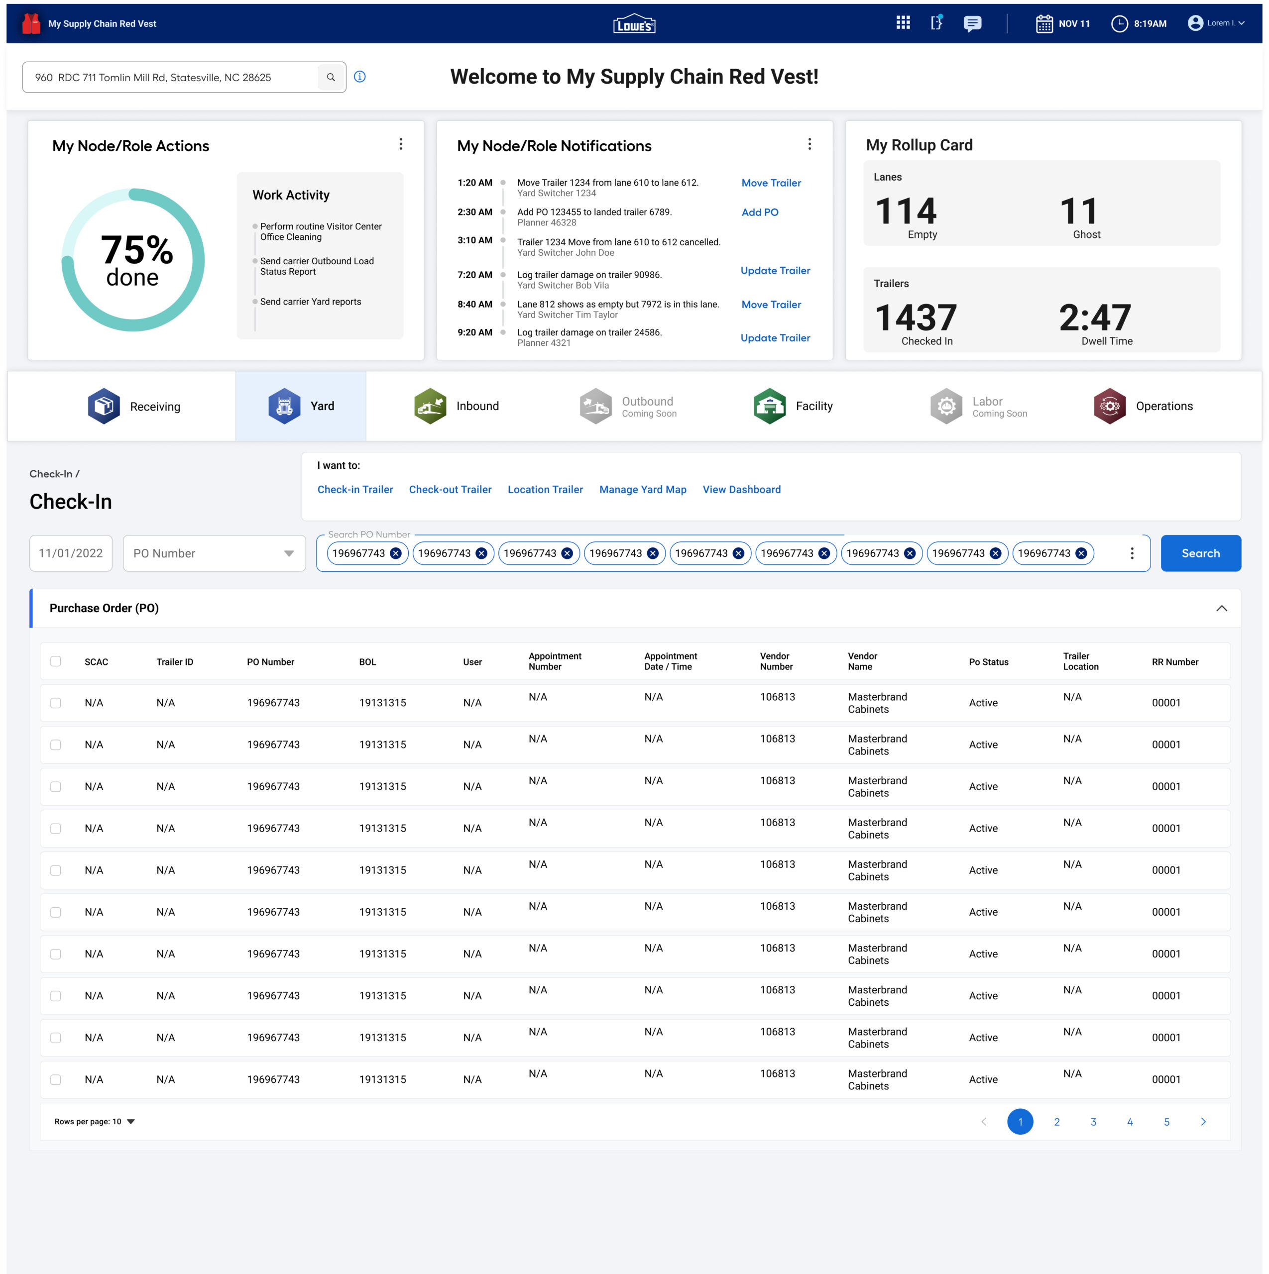Click the calendar icon next to NOV 11
The image size is (1269, 1274).
point(1044,23)
